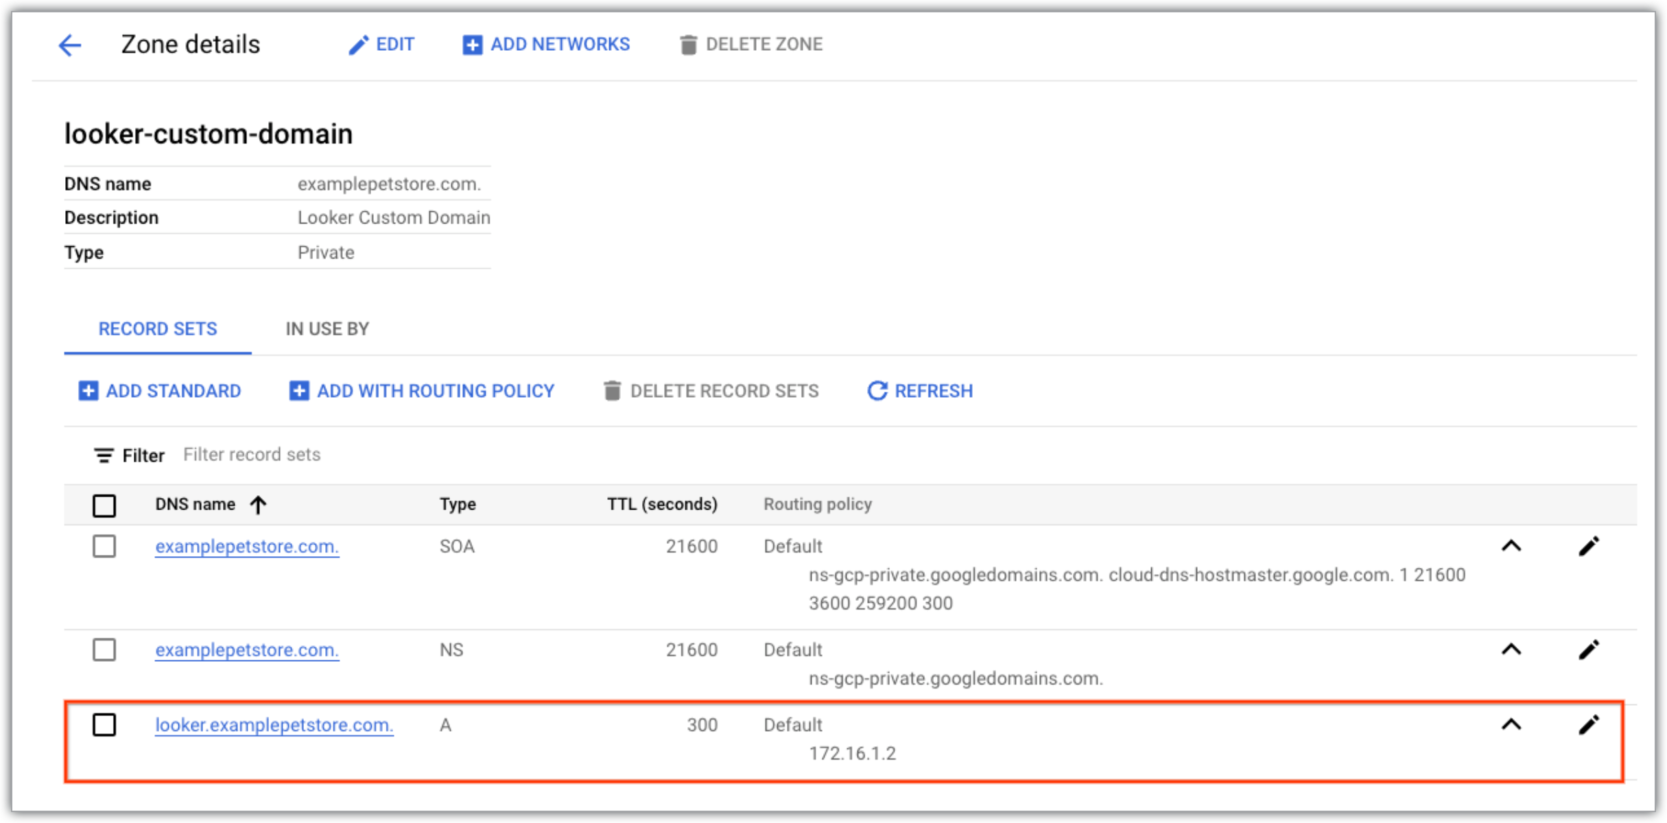The image size is (1667, 823).
Task: Edit the SOA record with pencil icon
Action: pos(1588,547)
